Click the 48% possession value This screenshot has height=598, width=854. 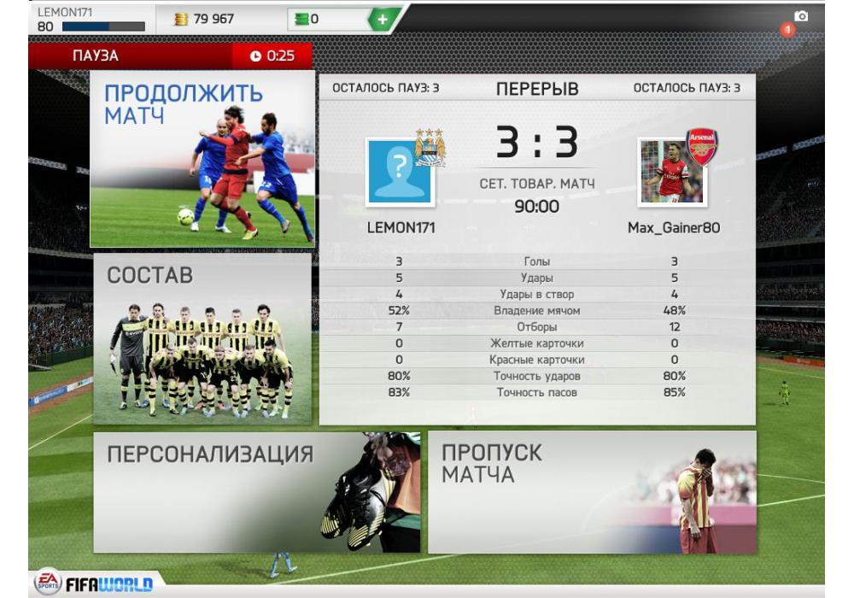click(675, 310)
